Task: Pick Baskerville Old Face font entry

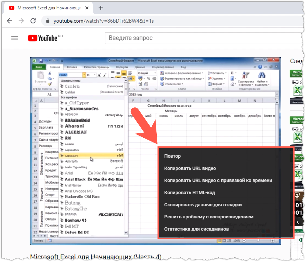Action: pyautogui.click(x=92, y=197)
